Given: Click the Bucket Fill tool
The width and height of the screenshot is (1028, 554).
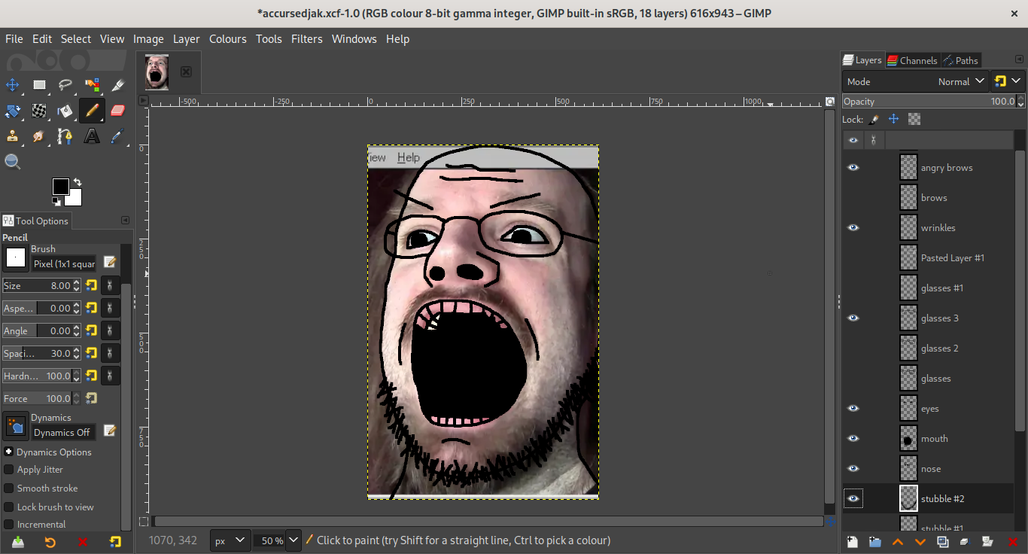Looking at the screenshot, I should click(65, 111).
